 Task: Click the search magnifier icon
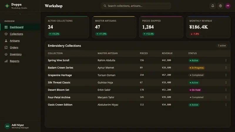(x=105, y=6)
